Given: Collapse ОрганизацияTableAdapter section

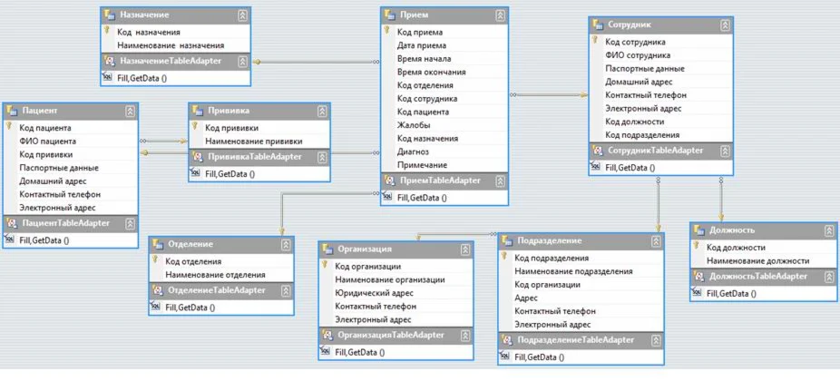Looking at the screenshot, I should [x=465, y=336].
